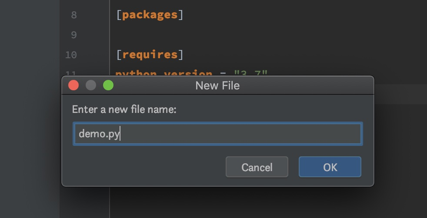Place the cursor on the [requires] line in the editor
The width and height of the screenshot is (427, 218).
click(150, 55)
